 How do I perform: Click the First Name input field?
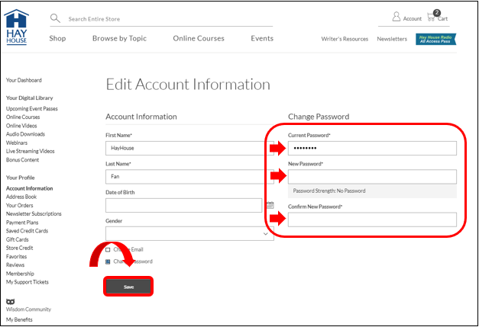pos(183,148)
